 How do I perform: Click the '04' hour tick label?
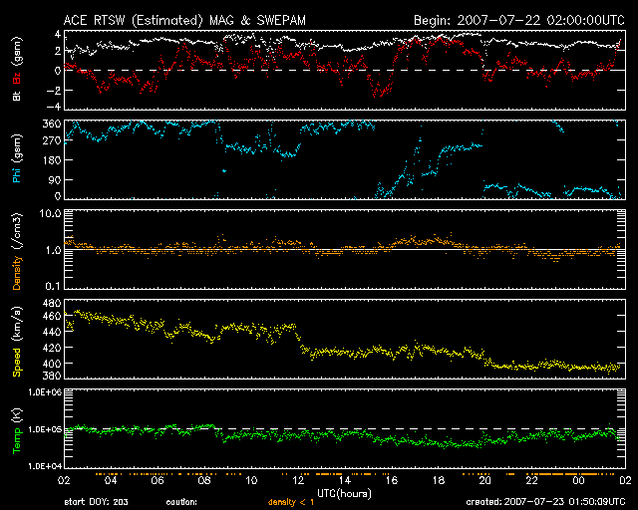pyautogui.click(x=111, y=480)
